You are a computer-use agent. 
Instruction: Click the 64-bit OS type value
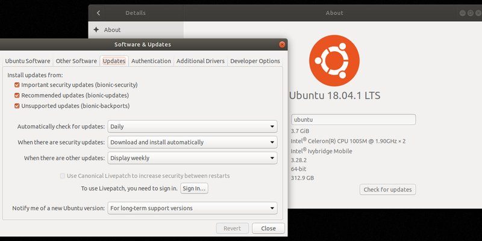click(298, 169)
